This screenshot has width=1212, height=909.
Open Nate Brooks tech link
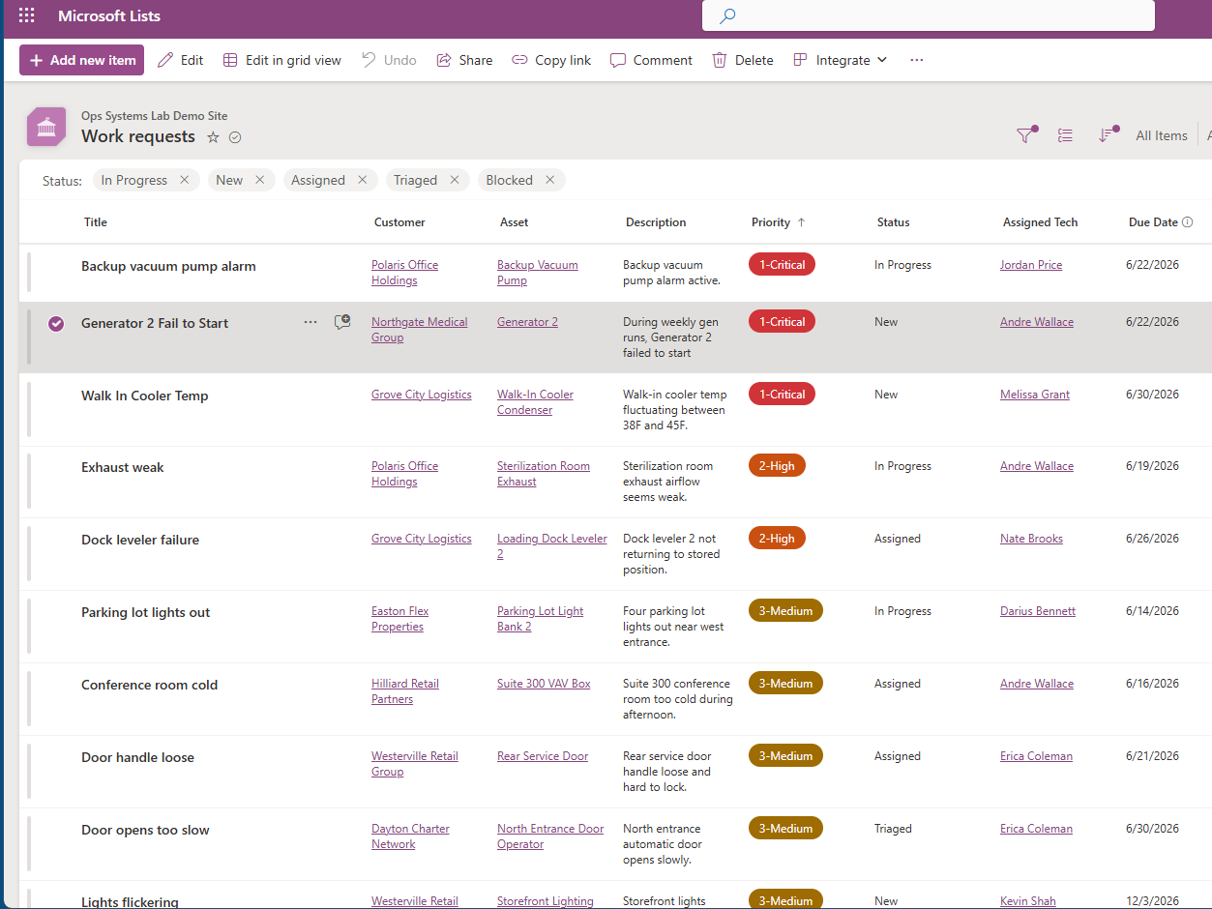click(x=1031, y=539)
